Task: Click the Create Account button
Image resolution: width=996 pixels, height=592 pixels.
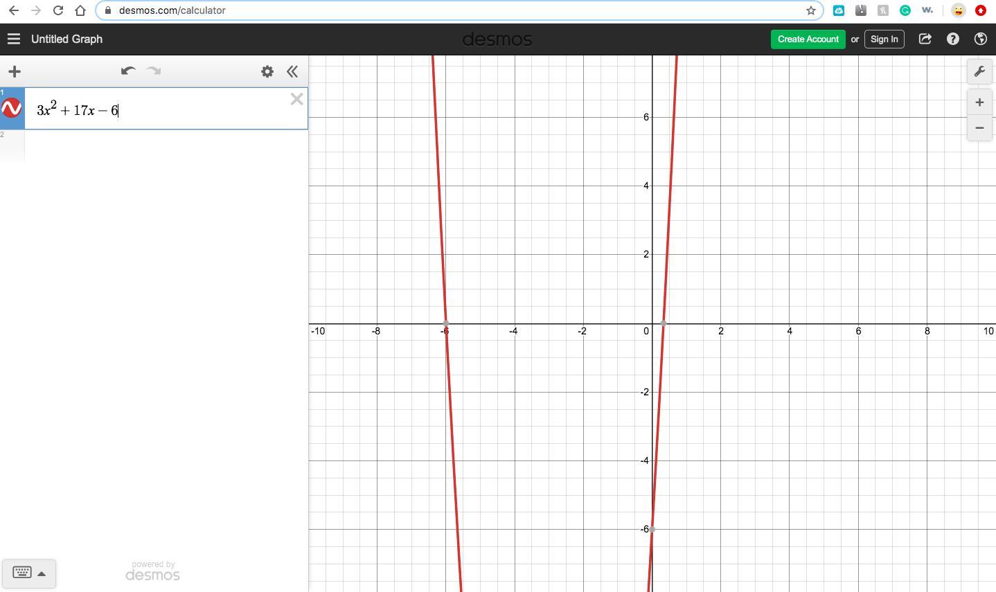Action: point(808,39)
